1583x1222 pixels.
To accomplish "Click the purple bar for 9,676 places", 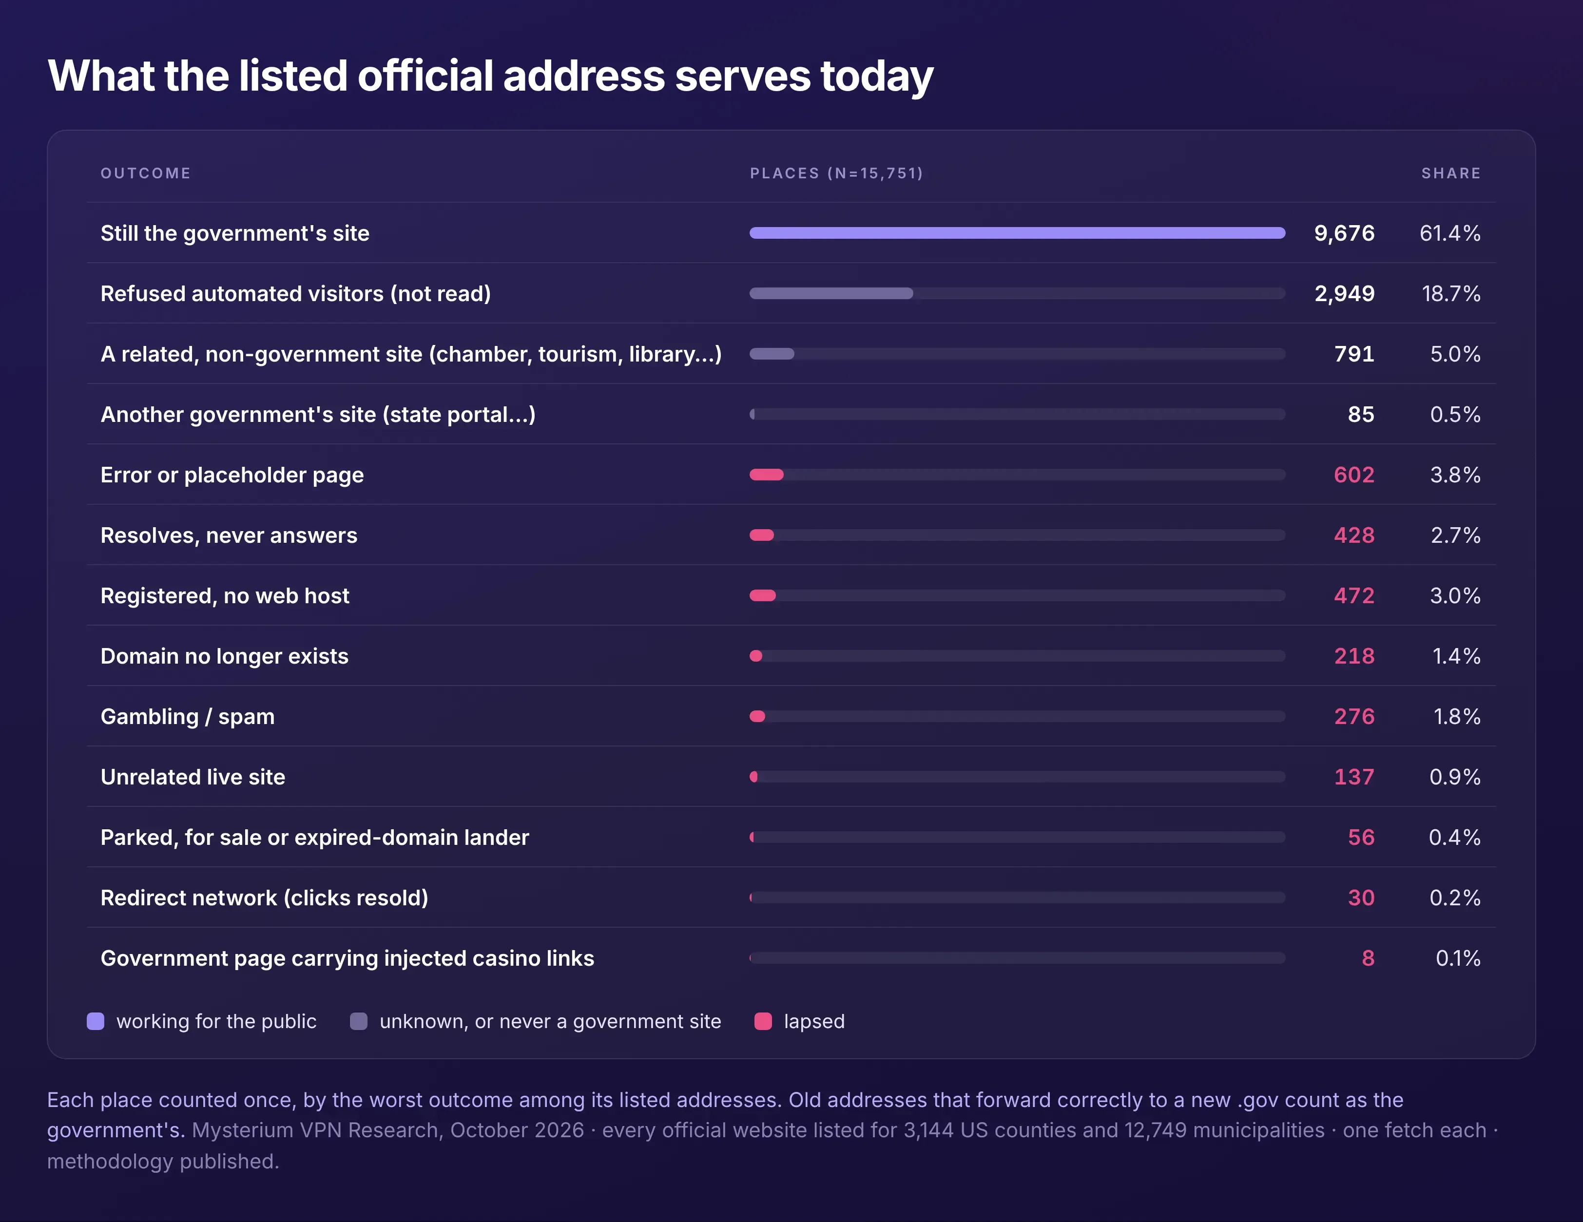I will [x=1017, y=233].
